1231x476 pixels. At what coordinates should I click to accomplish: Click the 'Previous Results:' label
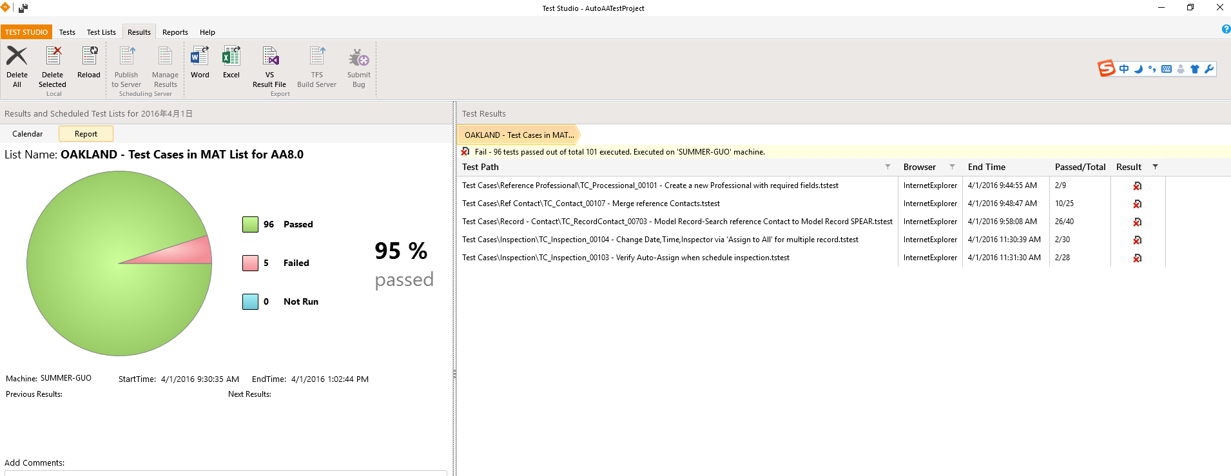(x=34, y=394)
